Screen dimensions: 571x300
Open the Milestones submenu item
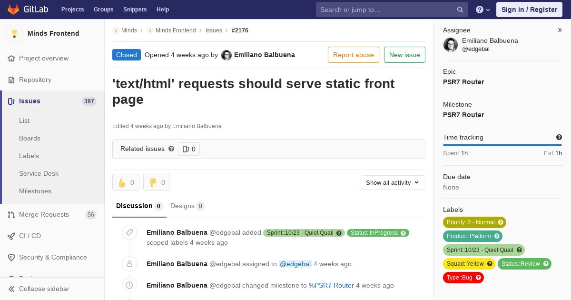[35, 191]
